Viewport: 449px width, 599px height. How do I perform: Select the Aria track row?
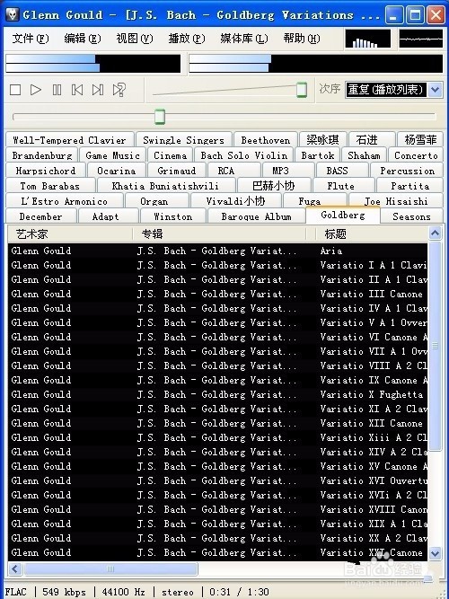pos(217,251)
